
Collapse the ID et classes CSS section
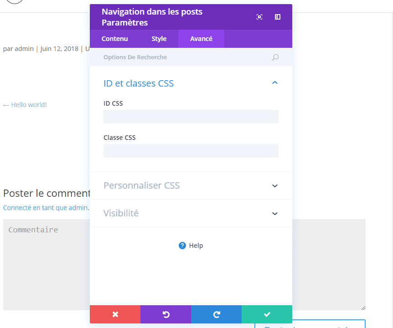pyautogui.click(x=274, y=83)
